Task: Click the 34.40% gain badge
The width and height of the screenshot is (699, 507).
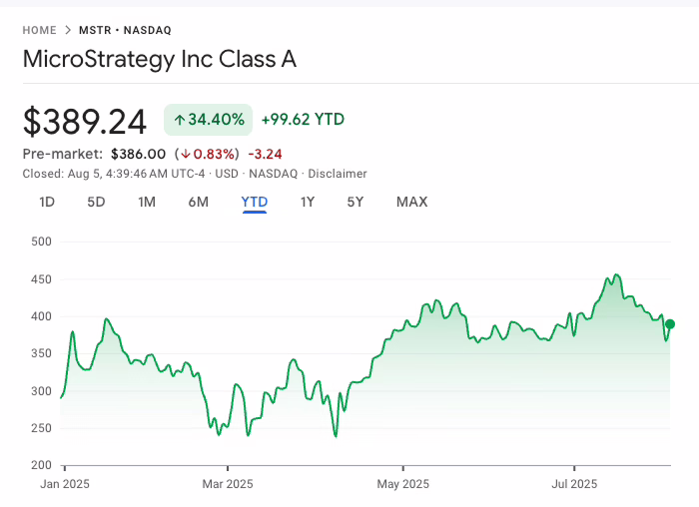Action: [209, 120]
